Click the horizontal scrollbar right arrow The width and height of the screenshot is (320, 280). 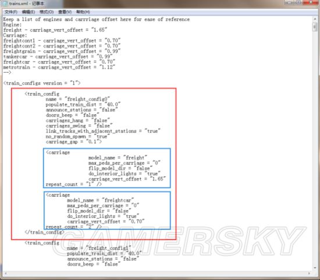coord(310,273)
